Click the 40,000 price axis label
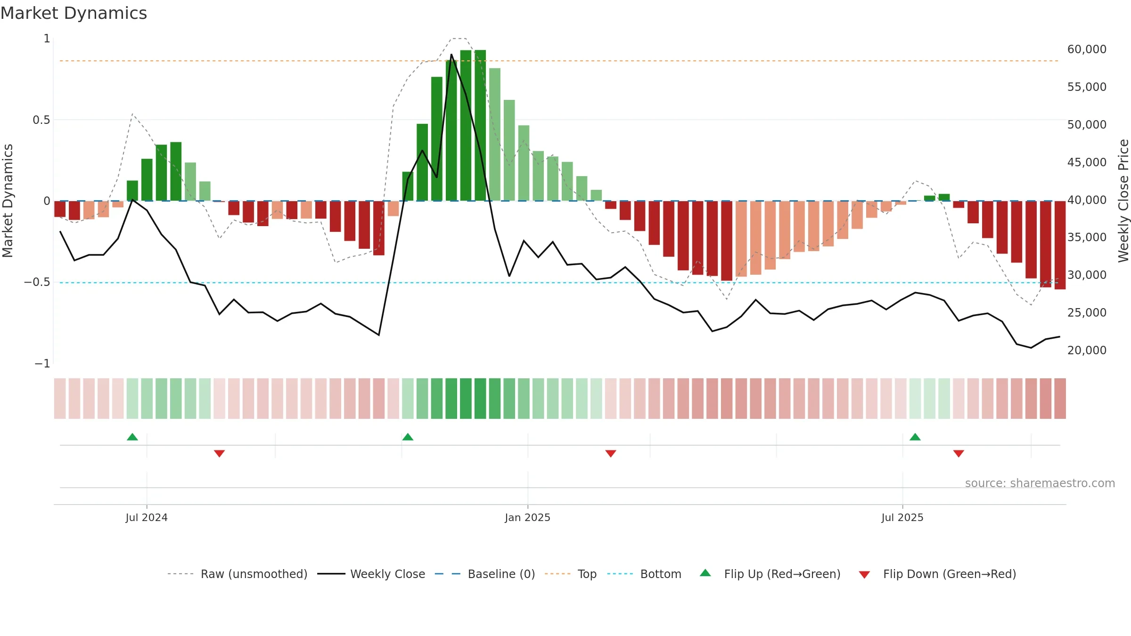This screenshot has width=1131, height=636. [1087, 200]
